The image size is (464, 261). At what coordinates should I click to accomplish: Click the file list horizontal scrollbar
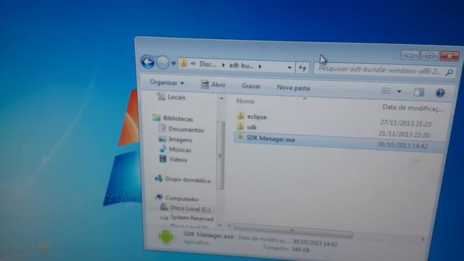293,231
